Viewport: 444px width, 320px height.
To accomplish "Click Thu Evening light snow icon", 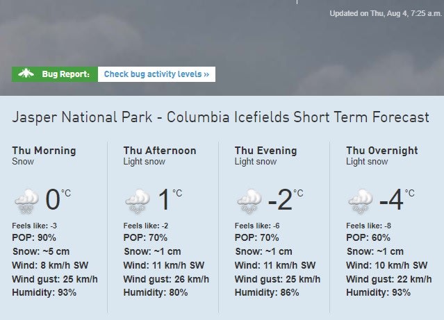I will tap(249, 201).
